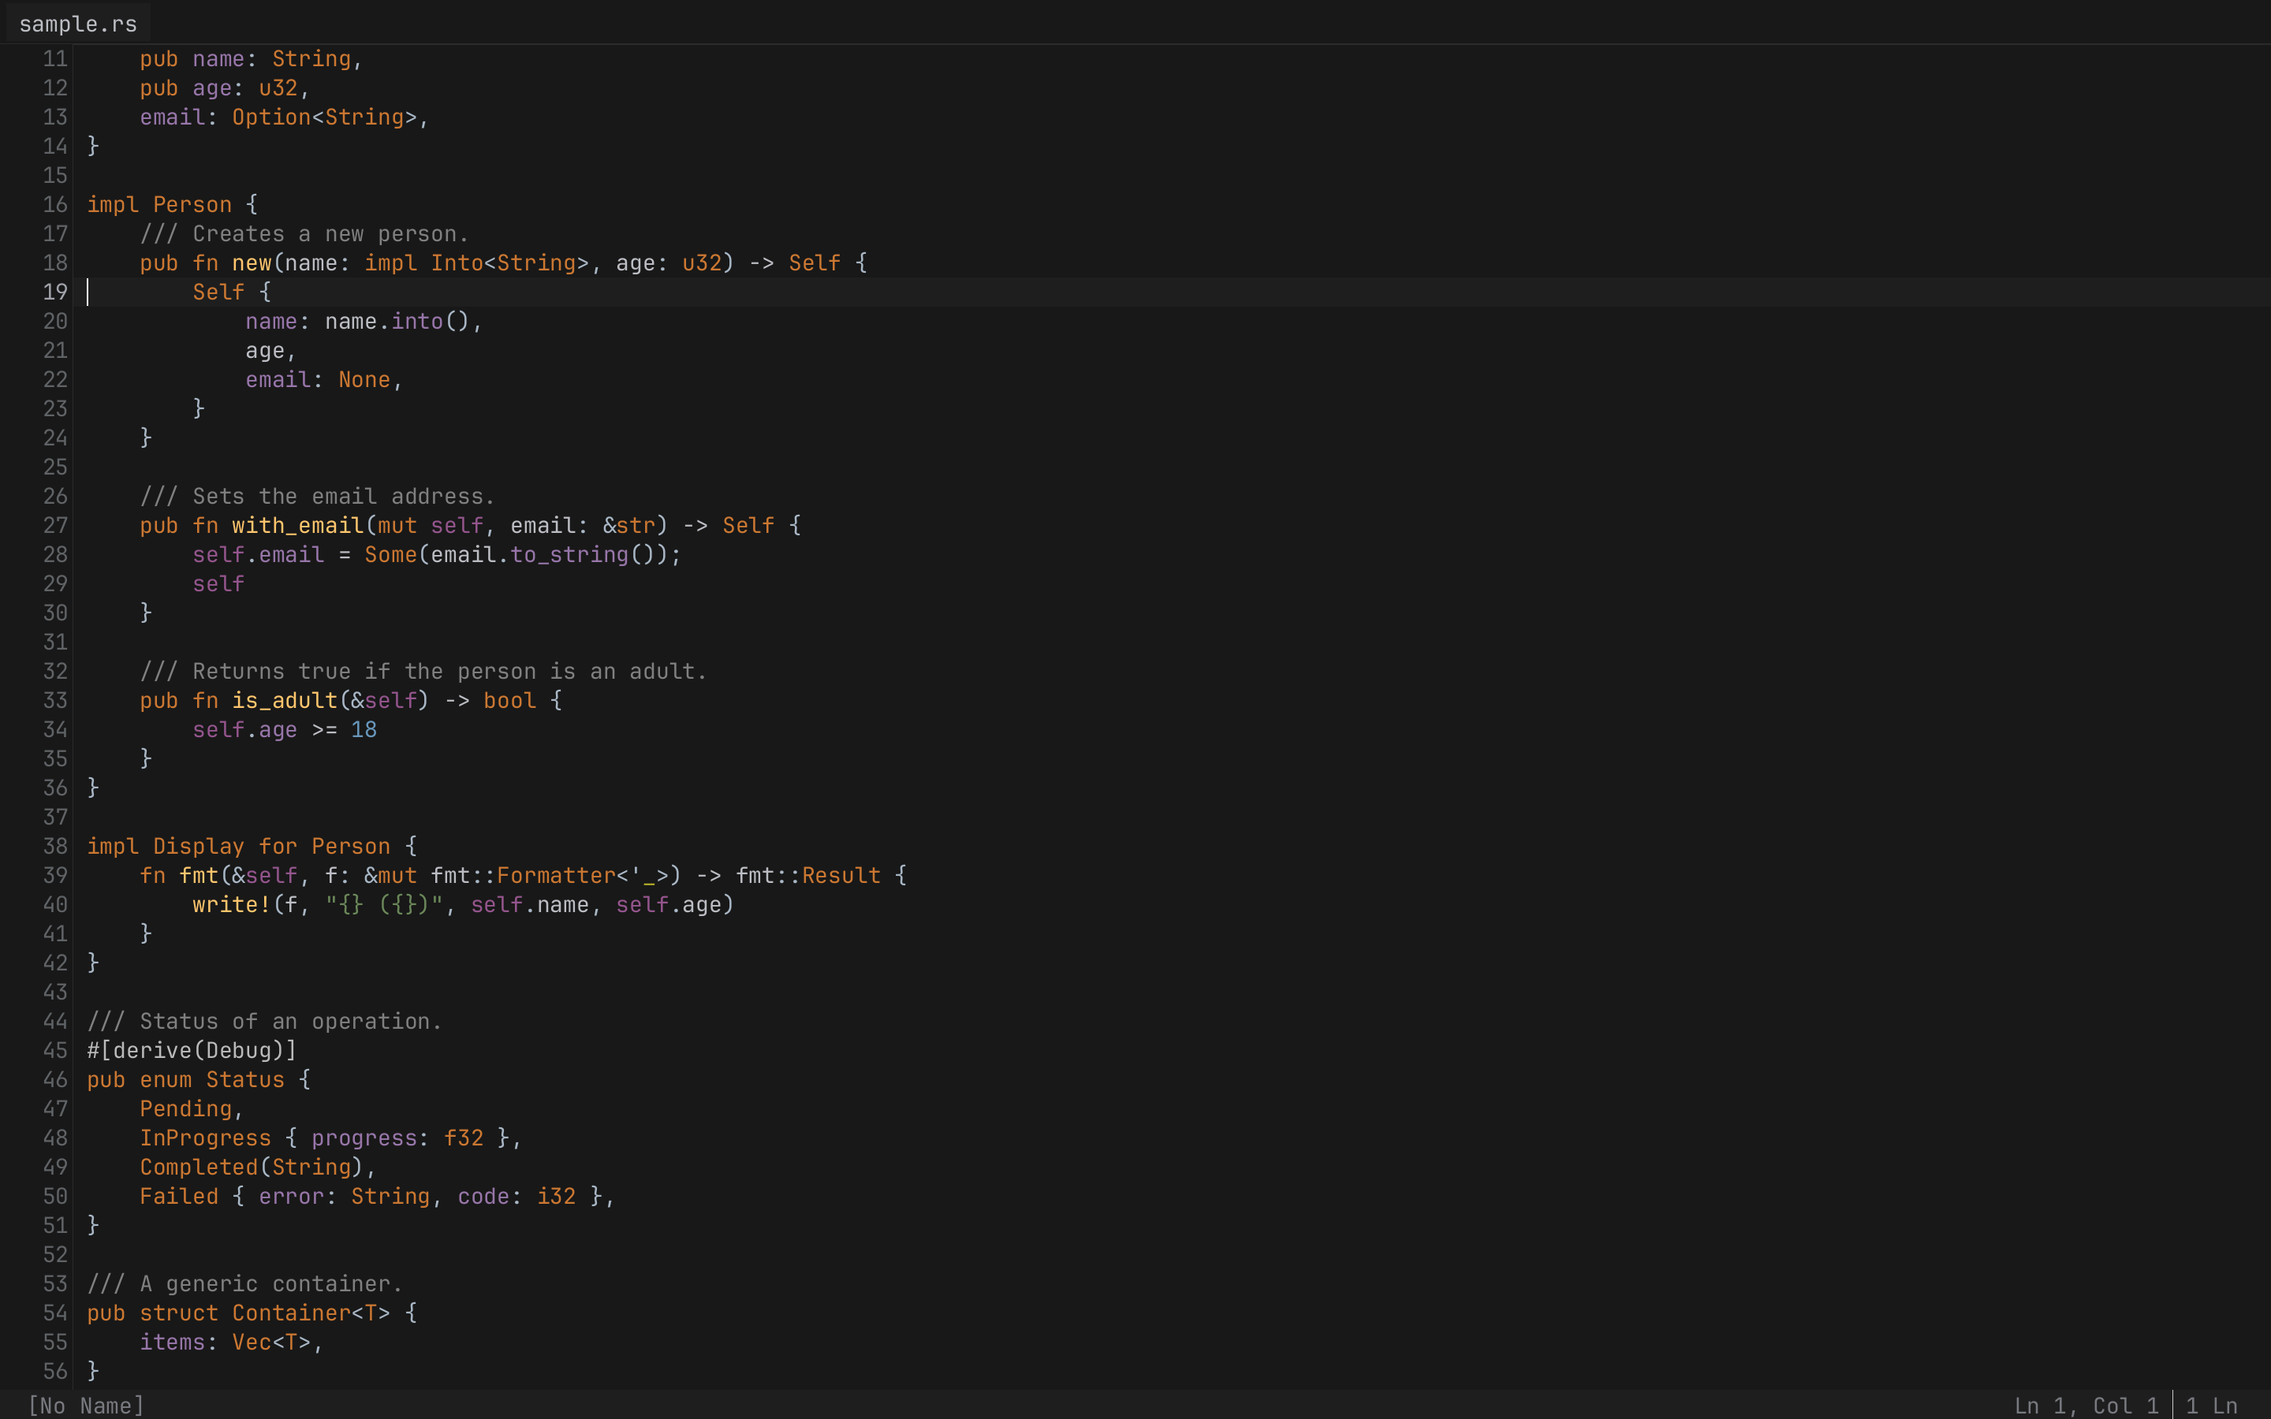
Task: Place cursor on the fn new definition
Action: point(252,263)
